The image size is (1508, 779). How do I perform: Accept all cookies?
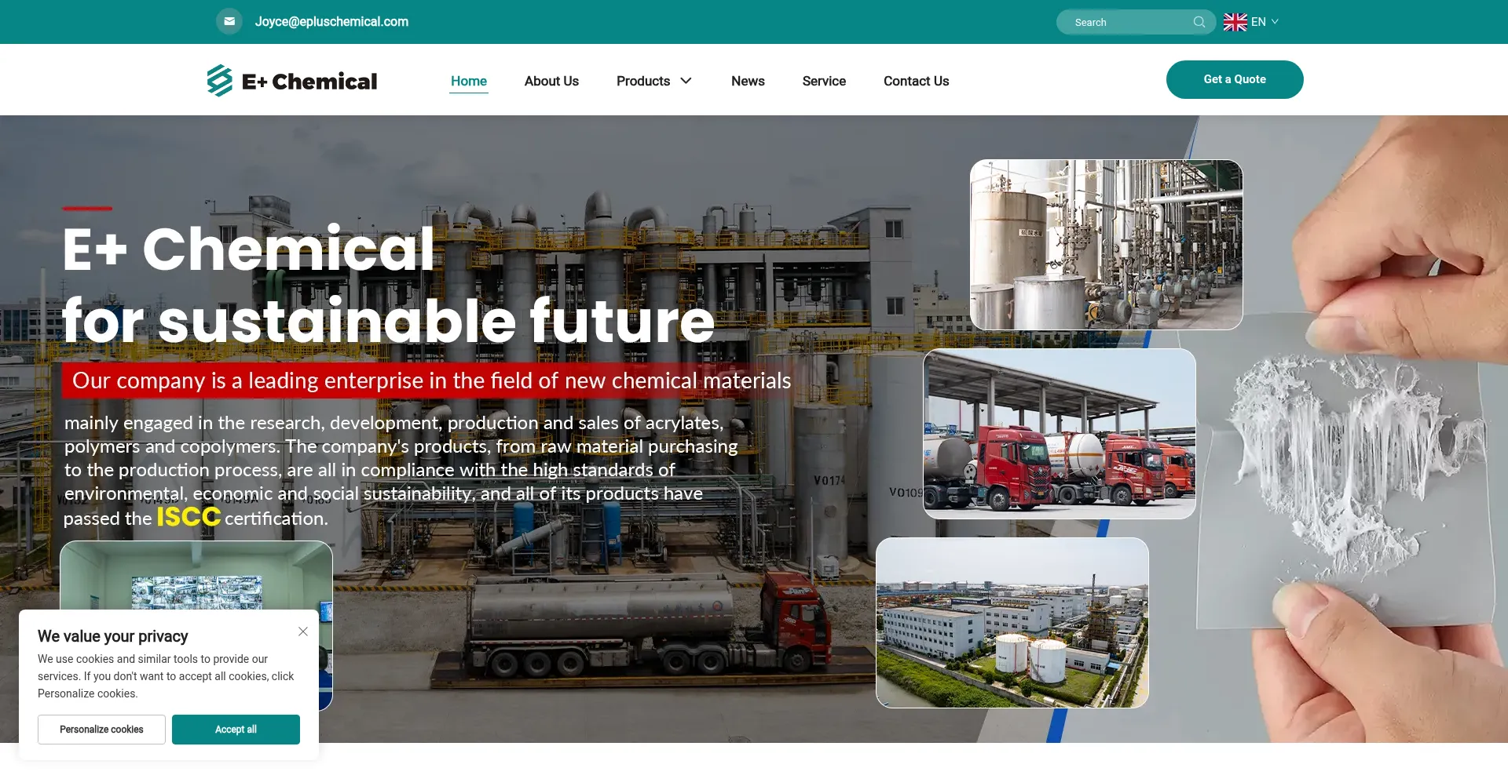pyautogui.click(x=236, y=730)
